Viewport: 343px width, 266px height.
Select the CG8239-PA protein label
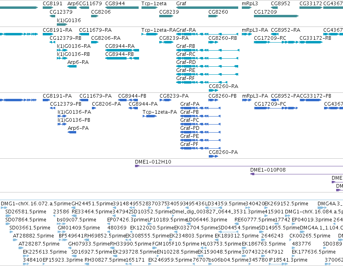click(174, 96)
